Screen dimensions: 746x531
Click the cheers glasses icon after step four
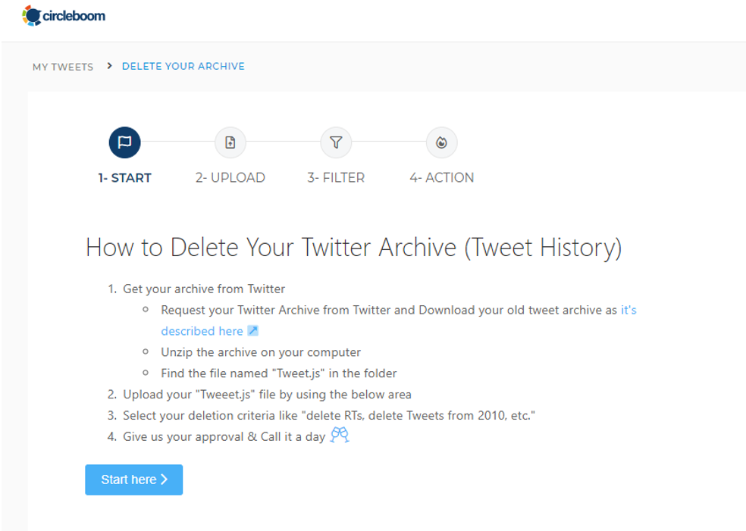[339, 436]
